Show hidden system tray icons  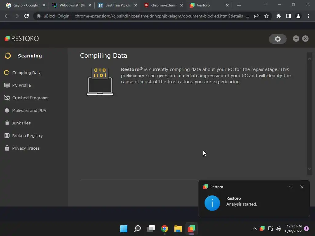point(254,229)
